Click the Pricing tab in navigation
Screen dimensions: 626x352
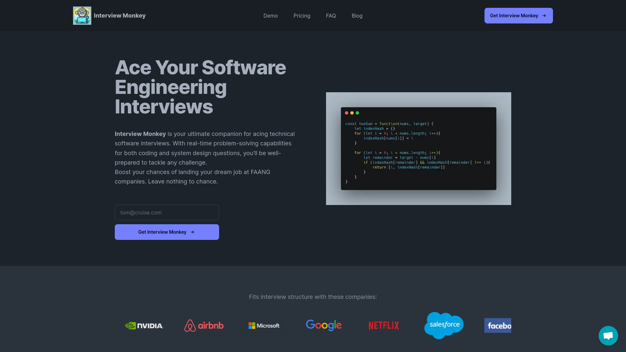[x=302, y=15]
